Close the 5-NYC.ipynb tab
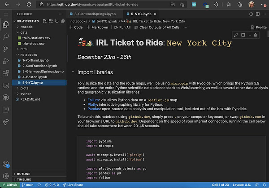Viewport: 269px width, 188px height. pos(155,14)
